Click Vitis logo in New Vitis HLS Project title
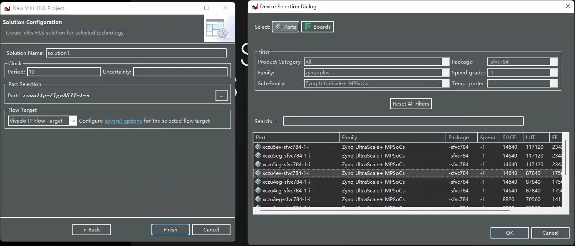The image size is (575, 246). coord(7,8)
